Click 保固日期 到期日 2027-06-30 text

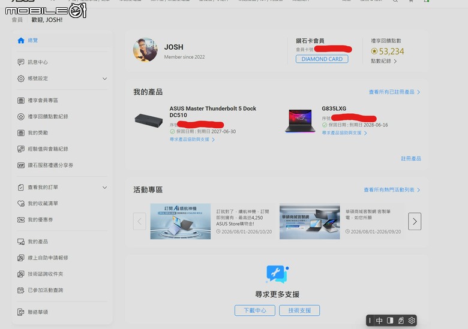click(206, 132)
